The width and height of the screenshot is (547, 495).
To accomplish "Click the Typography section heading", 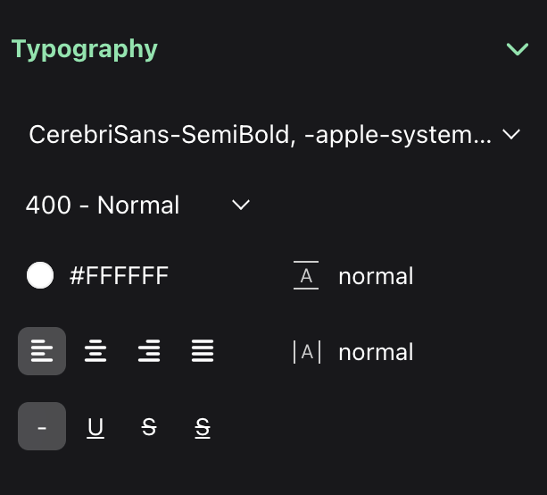I will pyautogui.click(x=85, y=49).
